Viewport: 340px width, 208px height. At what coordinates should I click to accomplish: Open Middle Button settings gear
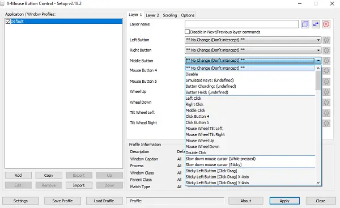326,61
